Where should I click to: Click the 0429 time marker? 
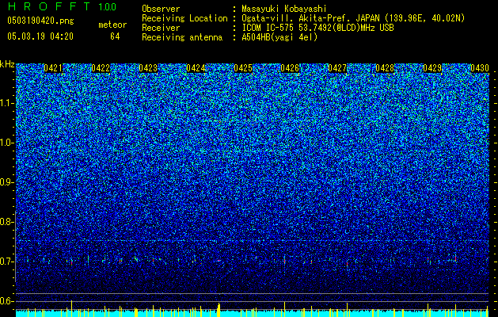pos(432,68)
